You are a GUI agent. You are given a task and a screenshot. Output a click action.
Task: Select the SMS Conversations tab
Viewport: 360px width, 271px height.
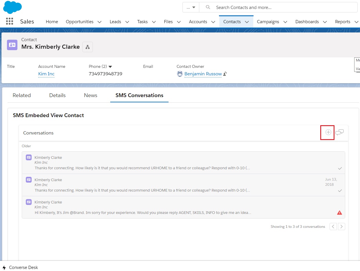point(139,95)
